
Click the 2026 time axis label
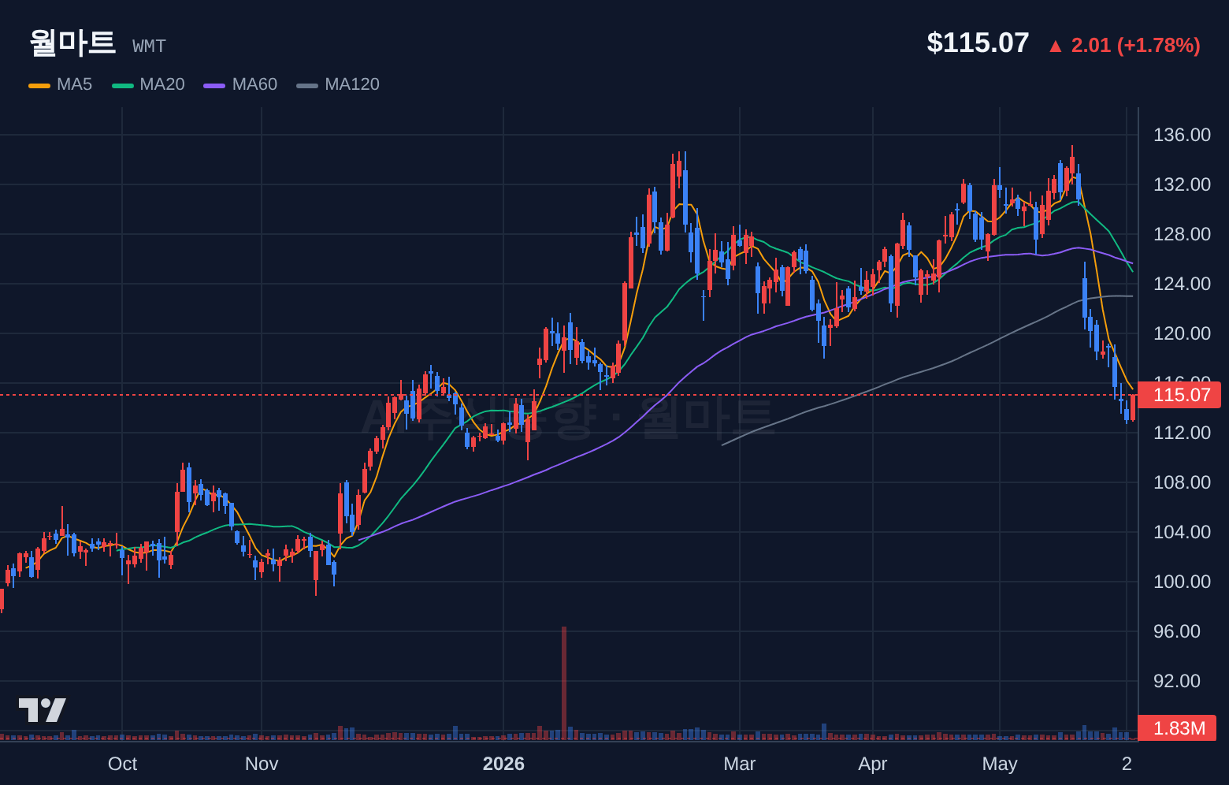pos(503,764)
